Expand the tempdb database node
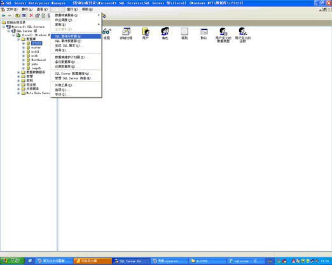 tap(24, 68)
